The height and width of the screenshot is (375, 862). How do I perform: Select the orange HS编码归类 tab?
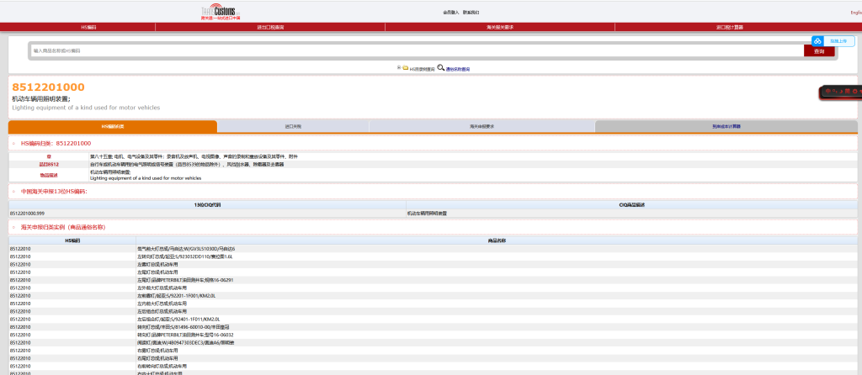click(113, 126)
